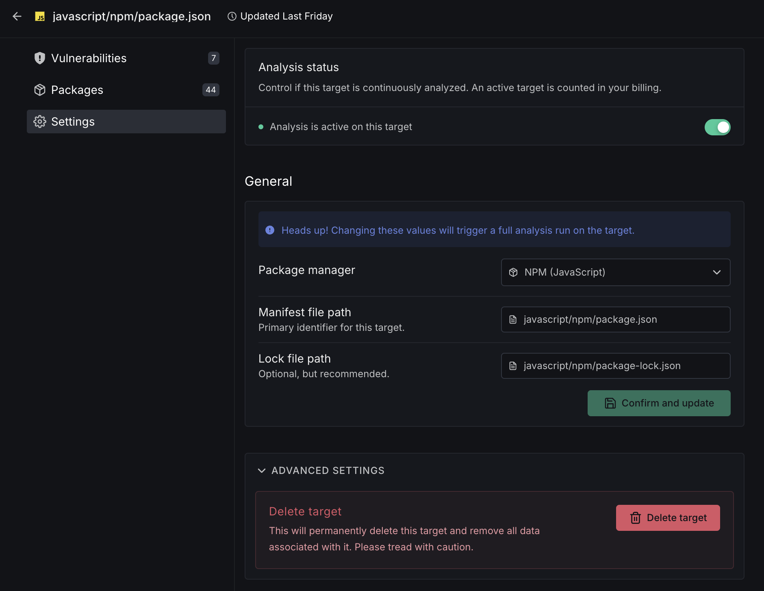Disable the analysis active toggle switch
Image resolution: width=764 pixels, height=591 pixels.
point(717,127)
